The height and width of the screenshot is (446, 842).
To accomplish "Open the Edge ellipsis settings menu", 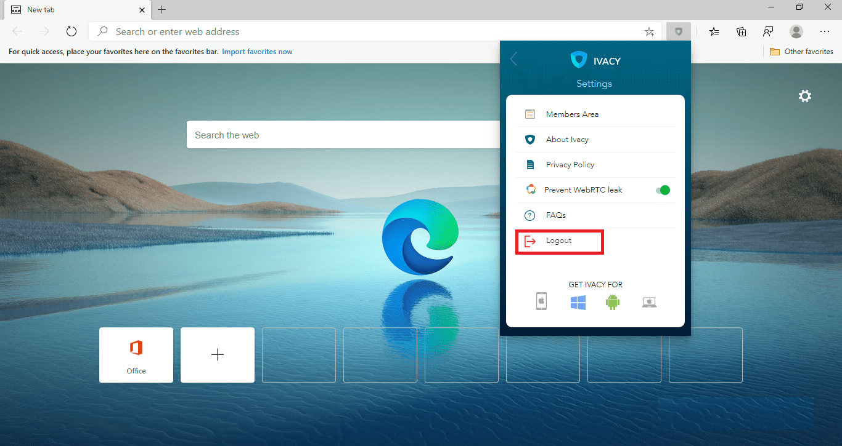I will [824, 31].
